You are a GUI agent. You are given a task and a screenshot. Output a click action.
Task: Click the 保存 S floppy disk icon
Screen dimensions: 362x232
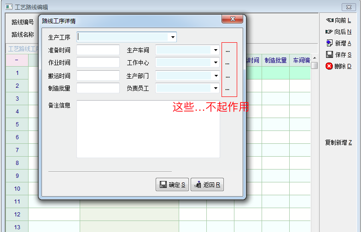(x=329, y=55)
